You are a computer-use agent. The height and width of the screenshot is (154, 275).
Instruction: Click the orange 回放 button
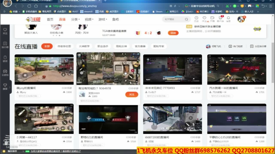pos(173,33)
